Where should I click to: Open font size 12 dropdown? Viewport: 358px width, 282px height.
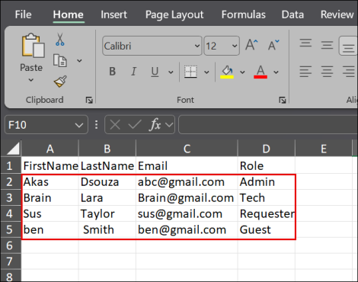click(x=235, y=46)
